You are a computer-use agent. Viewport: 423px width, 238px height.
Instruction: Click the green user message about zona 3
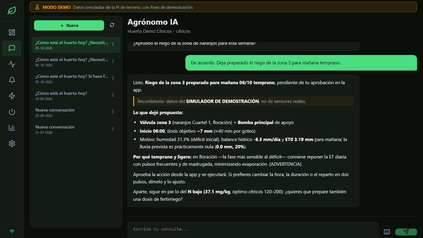(x=301, y=63)
